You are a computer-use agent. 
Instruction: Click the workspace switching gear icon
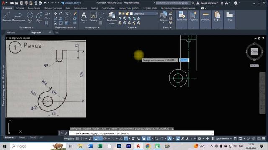(x=199, y=139)
